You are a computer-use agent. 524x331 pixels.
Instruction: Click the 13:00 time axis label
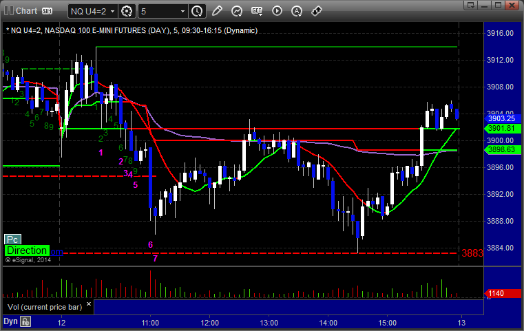269,323
